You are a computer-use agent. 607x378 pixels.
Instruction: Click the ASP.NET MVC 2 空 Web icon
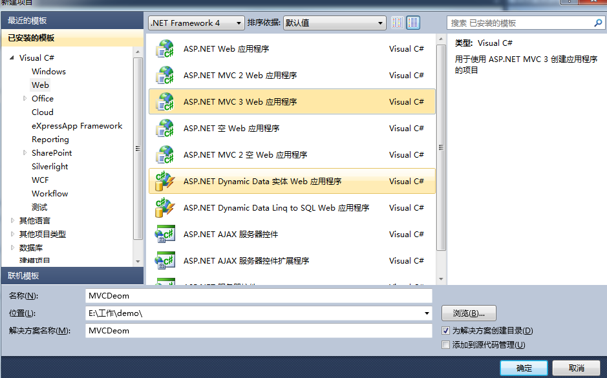pos(165,155)
